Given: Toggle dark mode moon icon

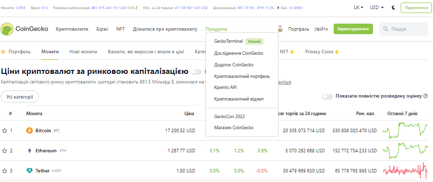Looking at the screenshot, I should point(394,8).
